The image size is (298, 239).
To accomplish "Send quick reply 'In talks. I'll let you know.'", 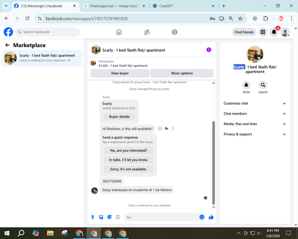I will [x=128, y=160].
